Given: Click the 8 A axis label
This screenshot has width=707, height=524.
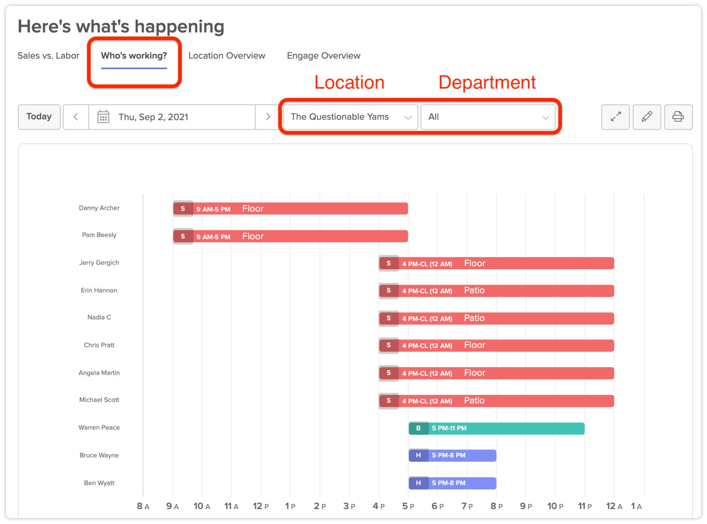Looking at the screenshot, I should (x=143, y=506).
